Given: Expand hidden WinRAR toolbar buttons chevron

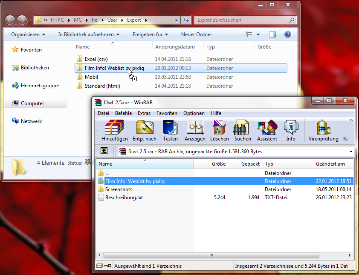Looking at the screenshot, I should point(351,120).
